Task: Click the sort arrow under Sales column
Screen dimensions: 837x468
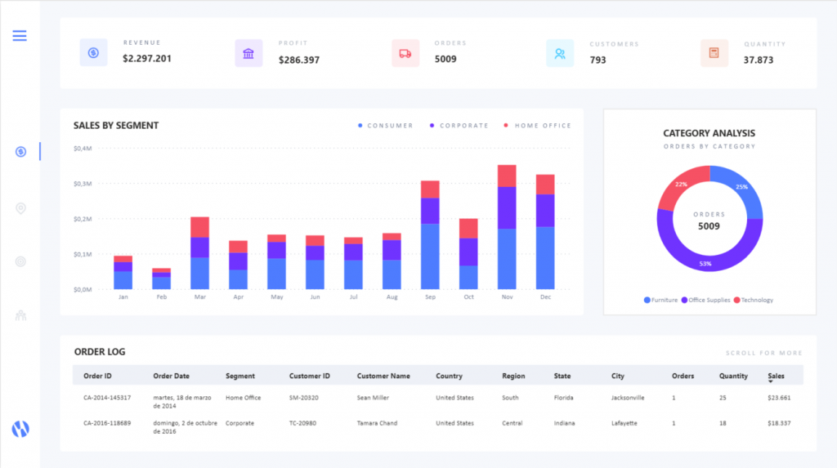Action: pyautogui.click(x=770, y=382)
